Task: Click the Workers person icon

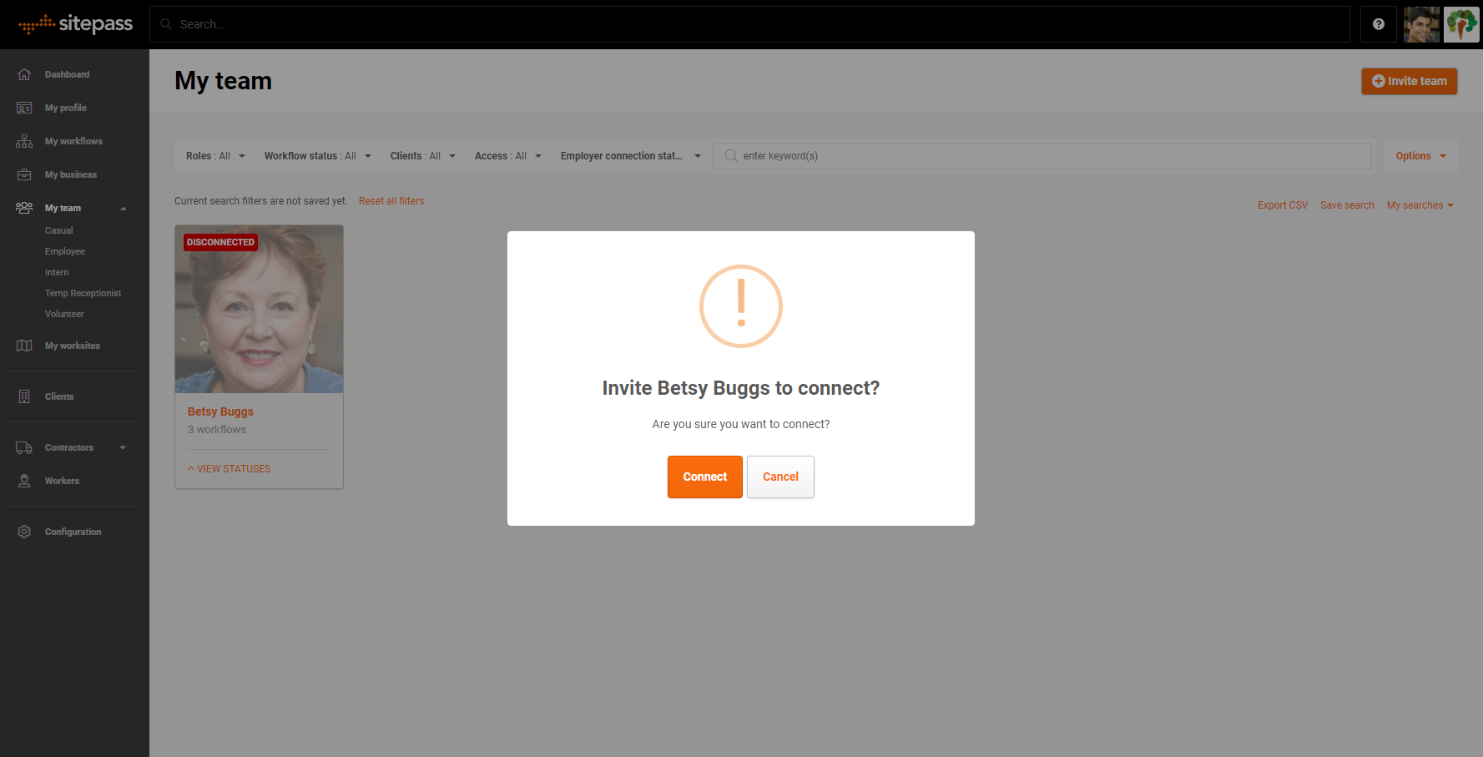Action: [x=24, y=481]
